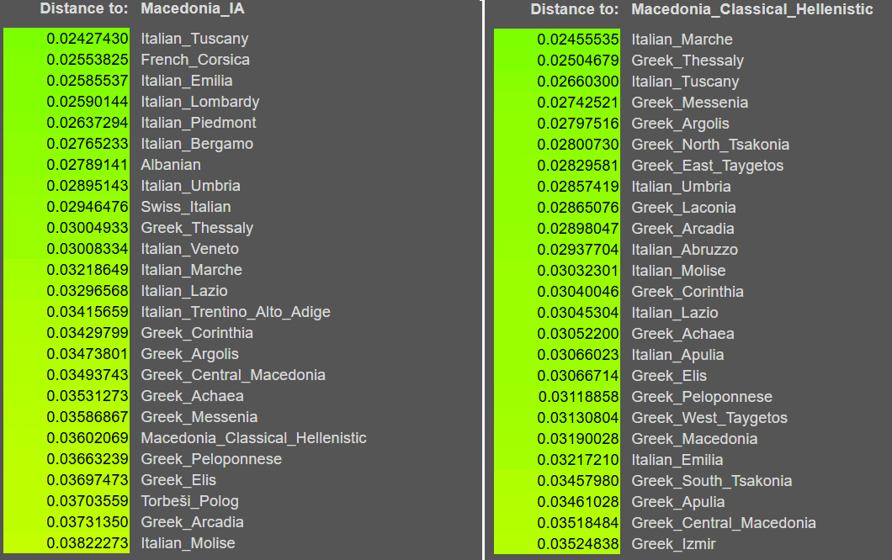This screenshot has width=892, height=560.
Task: Select the Greek_Laconia population
Action: (683, 208)
